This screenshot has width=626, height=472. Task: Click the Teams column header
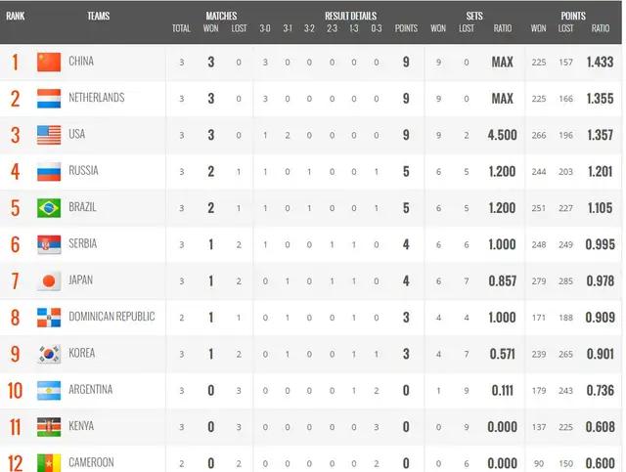click(x=98, y=17)
